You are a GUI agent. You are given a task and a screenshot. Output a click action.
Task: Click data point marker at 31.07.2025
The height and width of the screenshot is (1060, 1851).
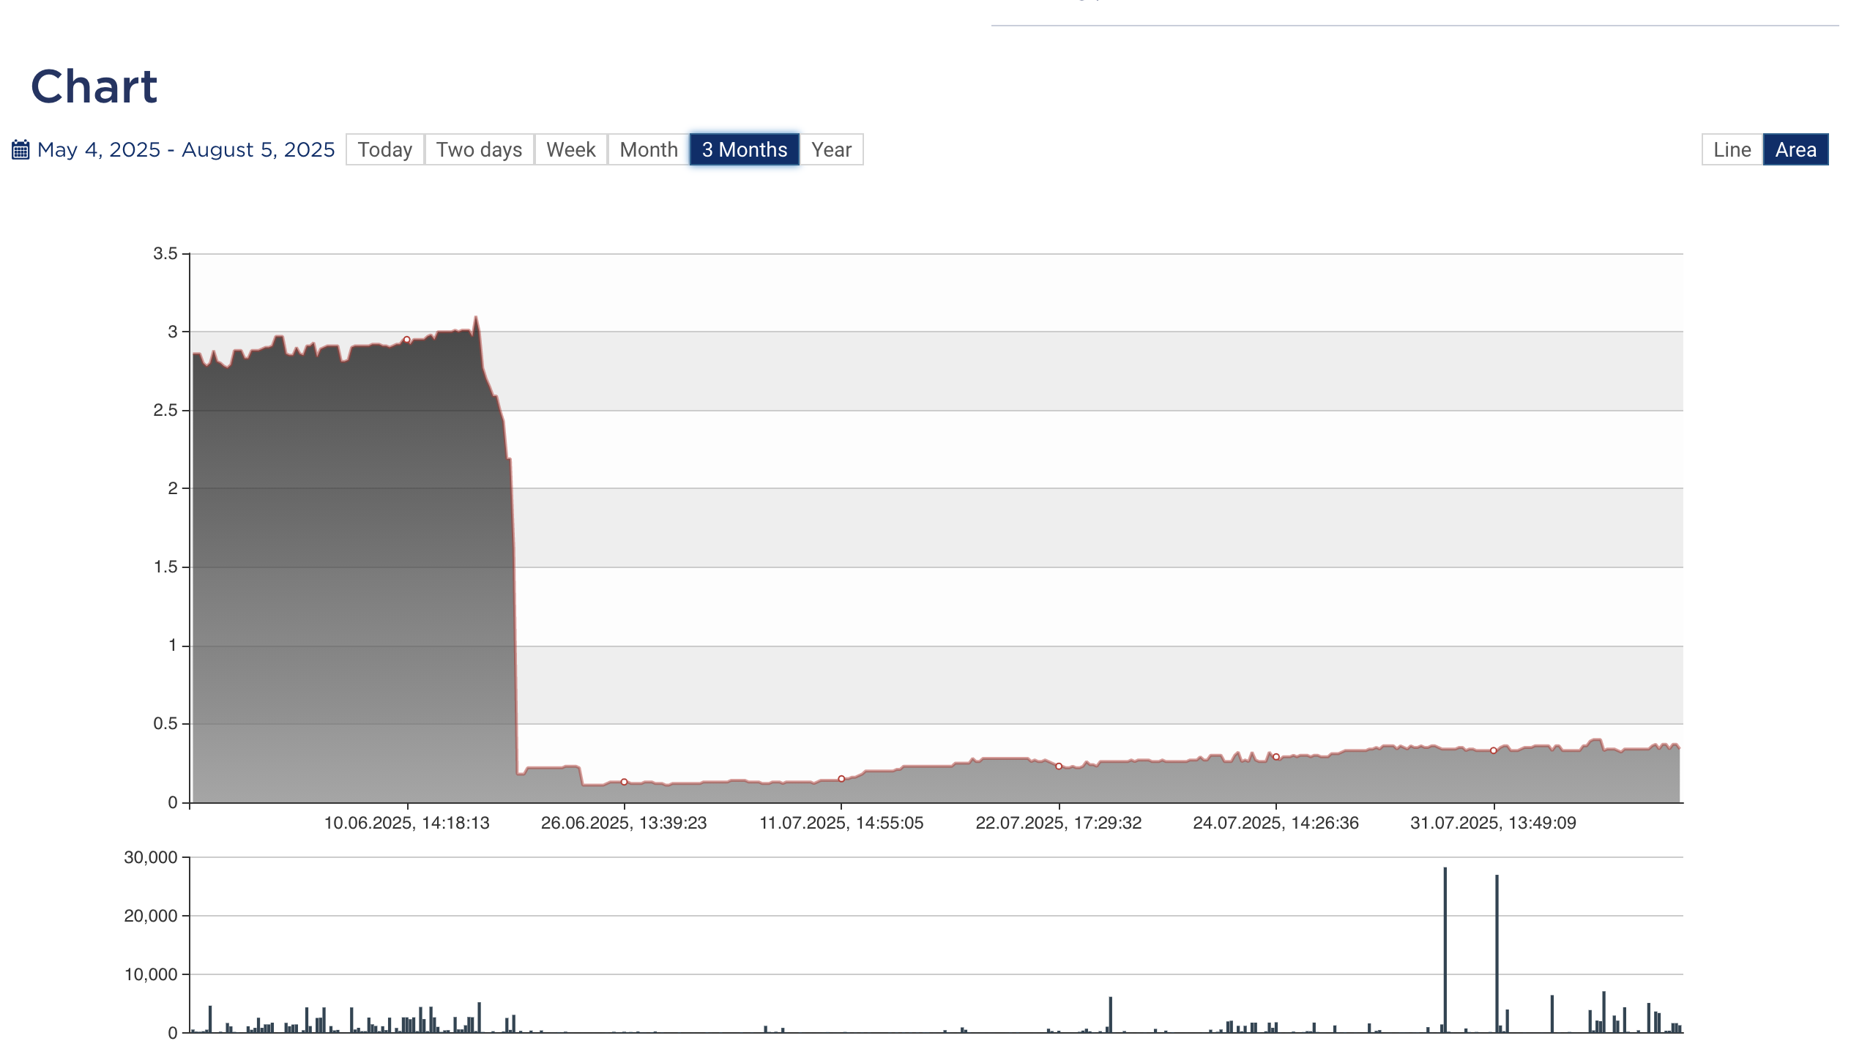(1494, 750)
